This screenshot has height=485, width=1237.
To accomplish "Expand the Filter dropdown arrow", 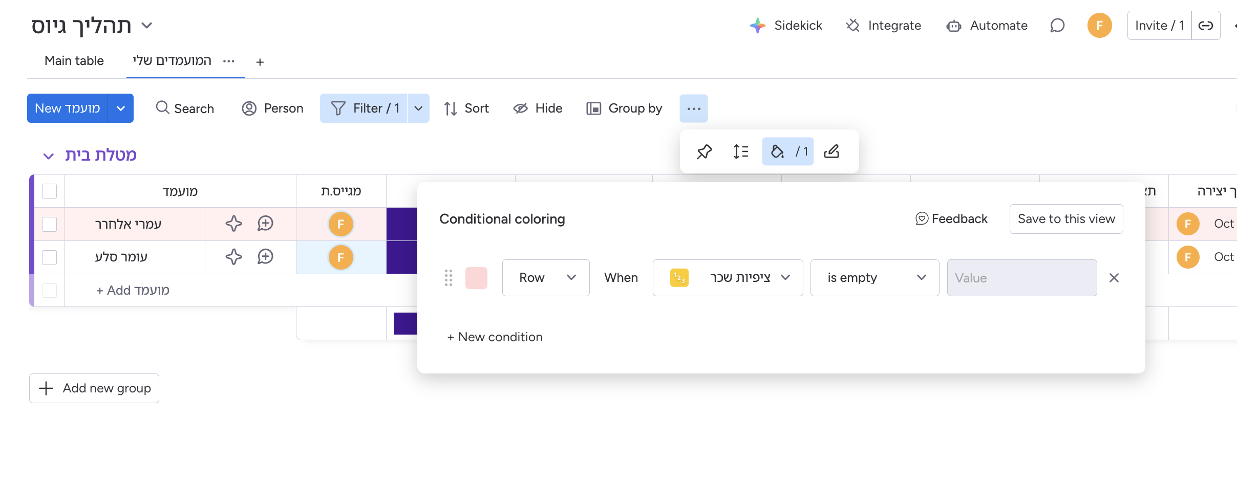I will (418, 108).
